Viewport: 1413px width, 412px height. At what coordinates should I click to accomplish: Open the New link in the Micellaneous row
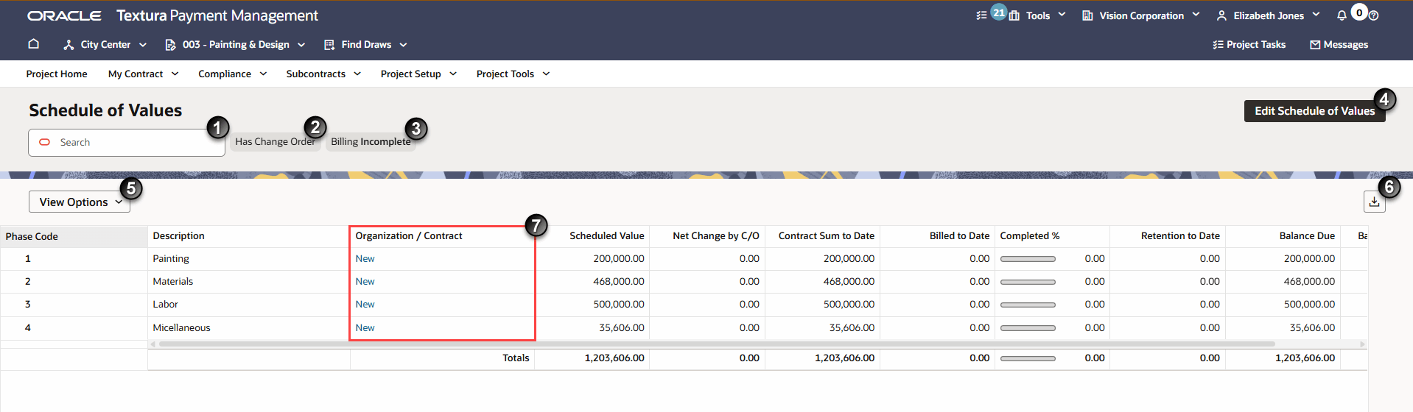click(x=365, y=328)
